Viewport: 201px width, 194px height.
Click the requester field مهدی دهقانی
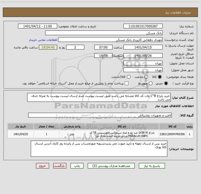110,40
